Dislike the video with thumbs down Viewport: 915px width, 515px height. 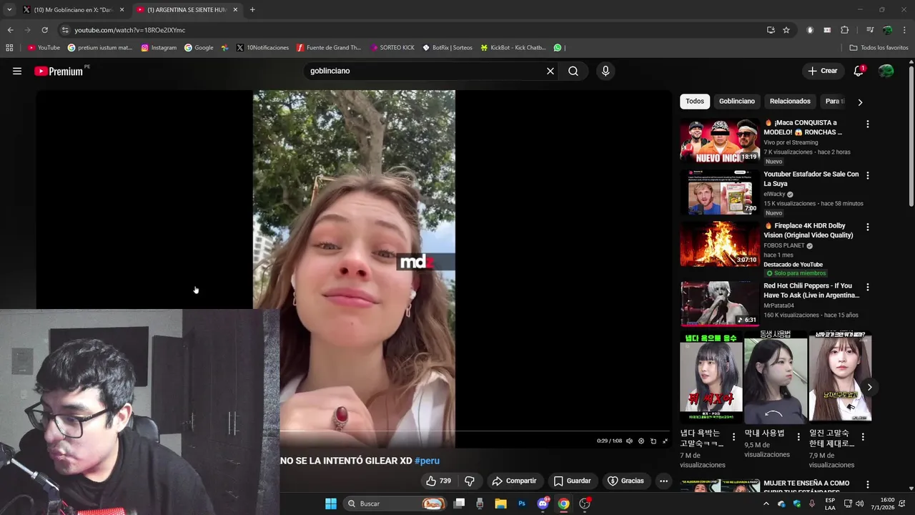[470, 481]
